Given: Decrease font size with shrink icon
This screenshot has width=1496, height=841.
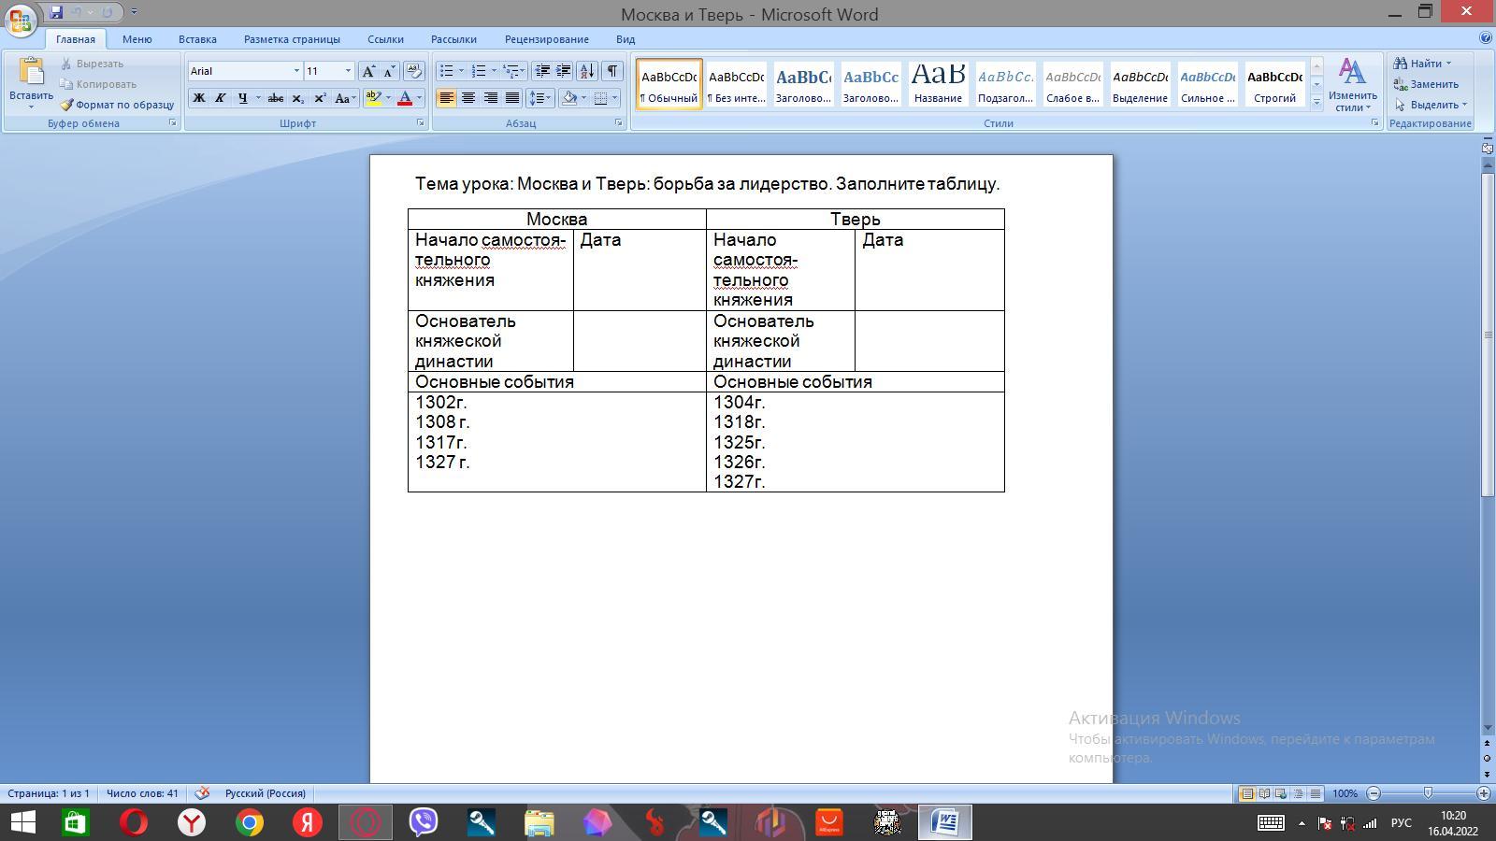Looking at the screenshot, I should coord(390,71).
